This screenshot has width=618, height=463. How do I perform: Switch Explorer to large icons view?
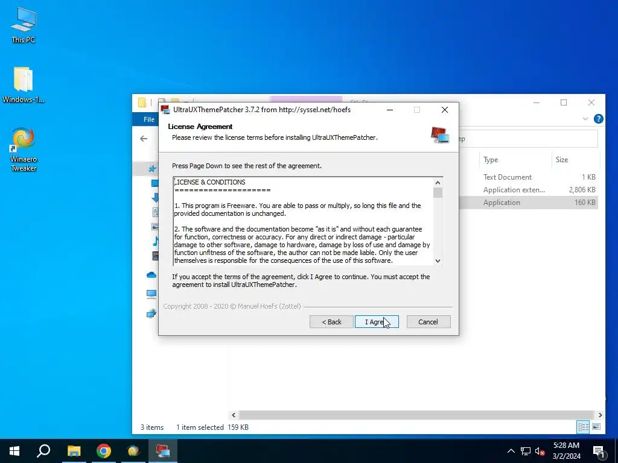click(x=596, y=427)
